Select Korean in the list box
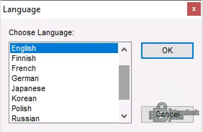The image size is (203, 132). pos(64,98)
